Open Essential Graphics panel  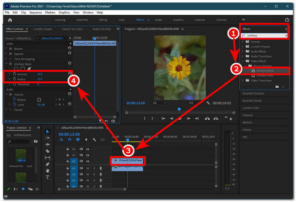[254, 93]
